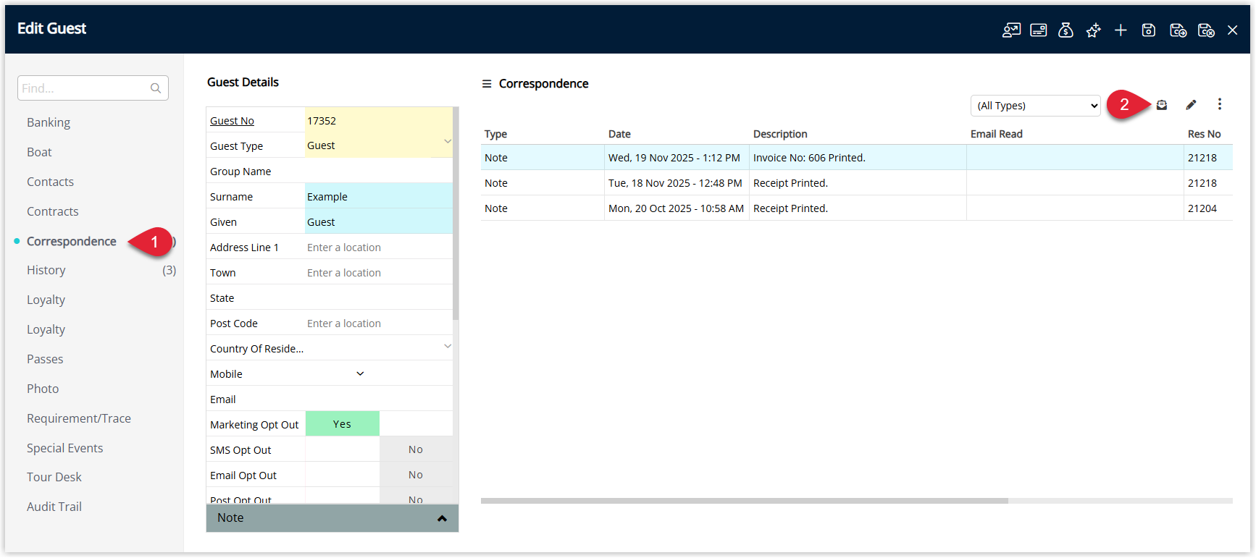
Task: Click the Res No column header
Action: [x=1204, y=134]
